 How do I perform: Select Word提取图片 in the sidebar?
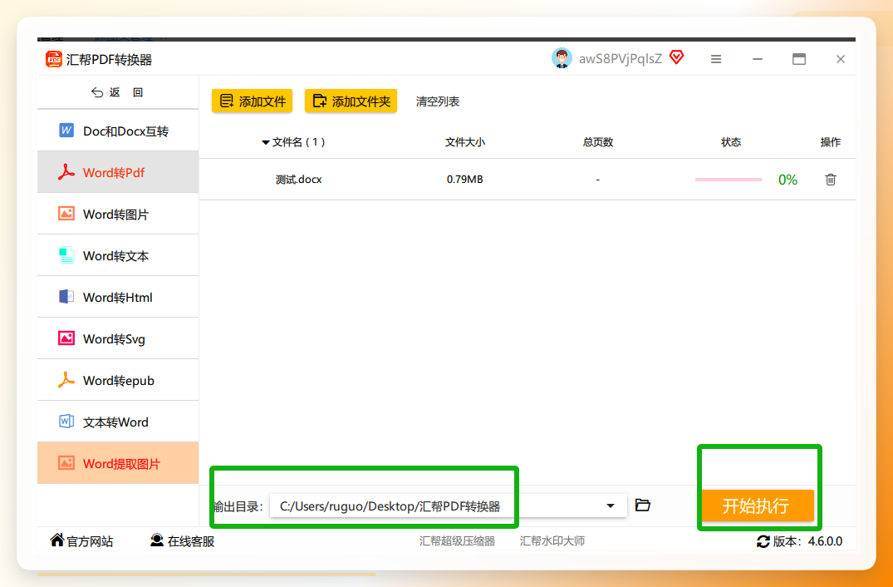coord(118,463)
